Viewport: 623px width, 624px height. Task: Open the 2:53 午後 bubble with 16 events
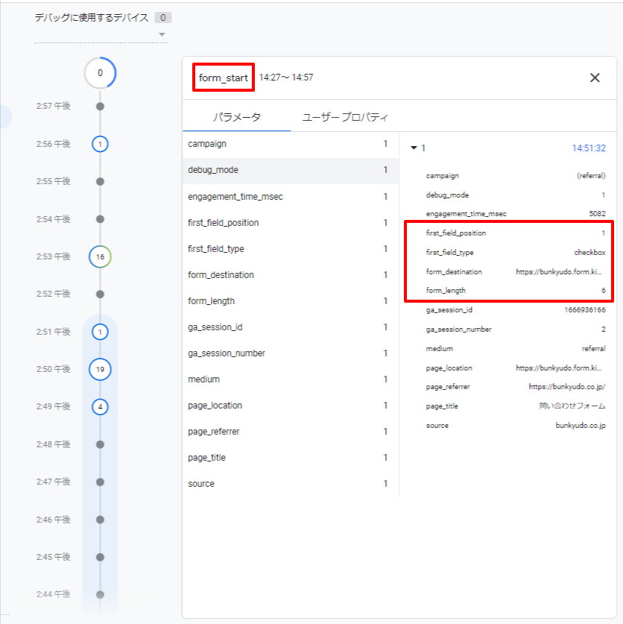pyautogui.click(x=101, y=256)
